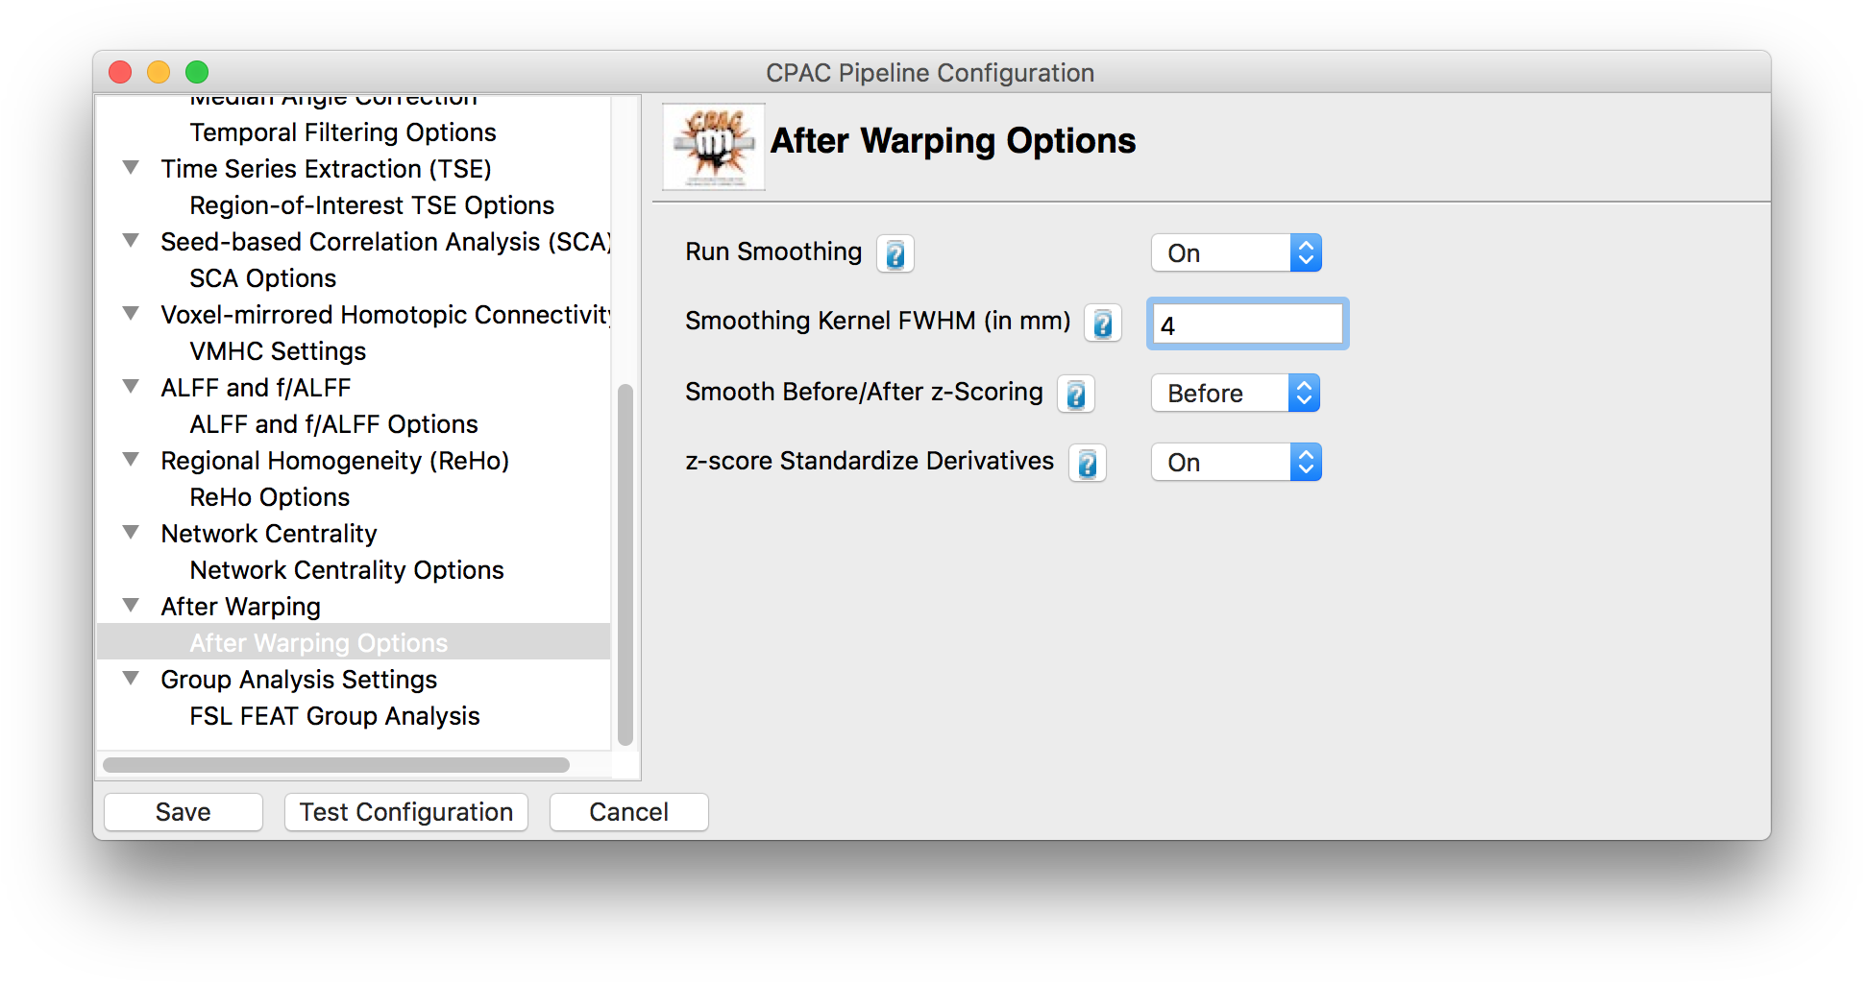Viewport: 1863px width, 982px height.
Task: Open help for Smoothing Kernel FWHM
Action: coord(1102,323)
